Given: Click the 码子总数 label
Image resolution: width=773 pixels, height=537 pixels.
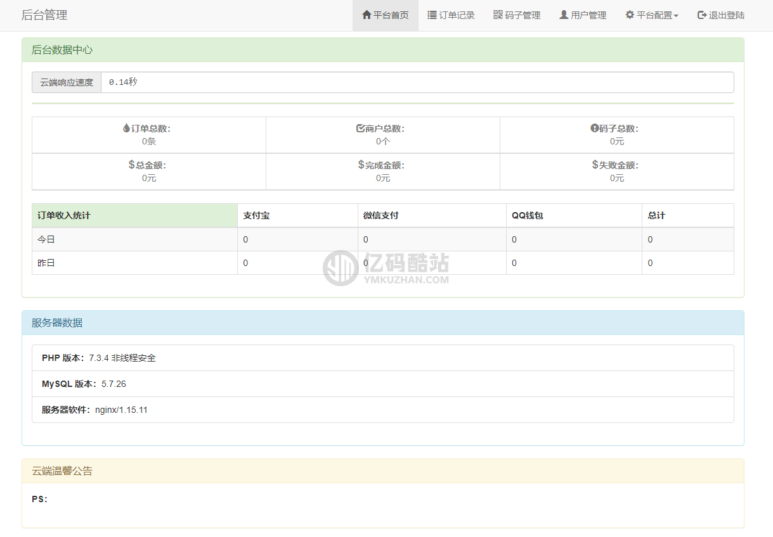Looking at the screenshot, I should 619,129.
